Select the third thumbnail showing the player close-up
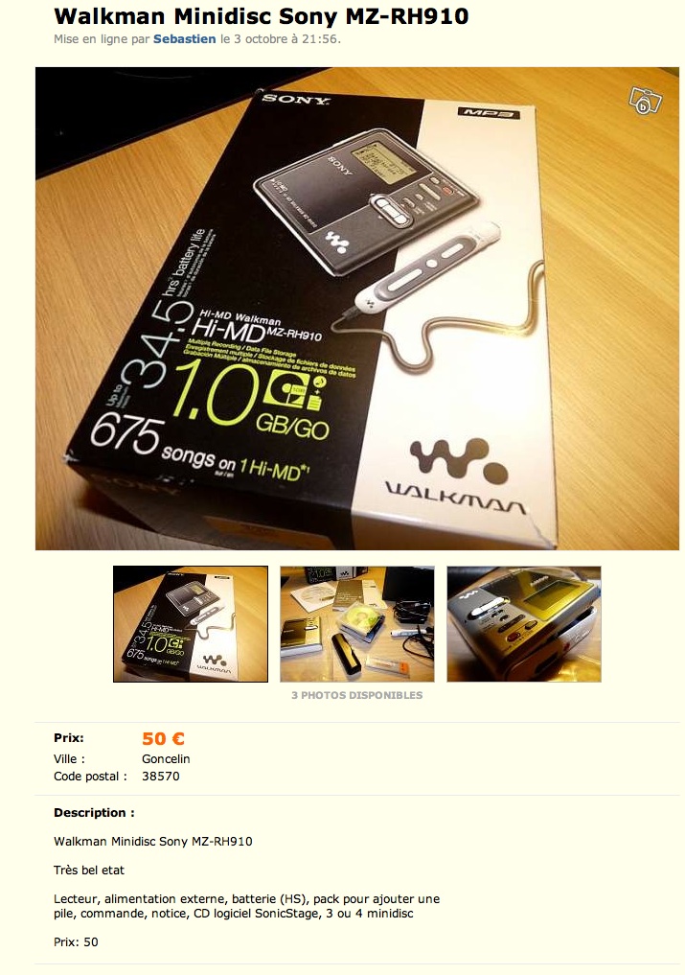Image resolution: width=685 pixels, height=975 pixels. point(524,624)
